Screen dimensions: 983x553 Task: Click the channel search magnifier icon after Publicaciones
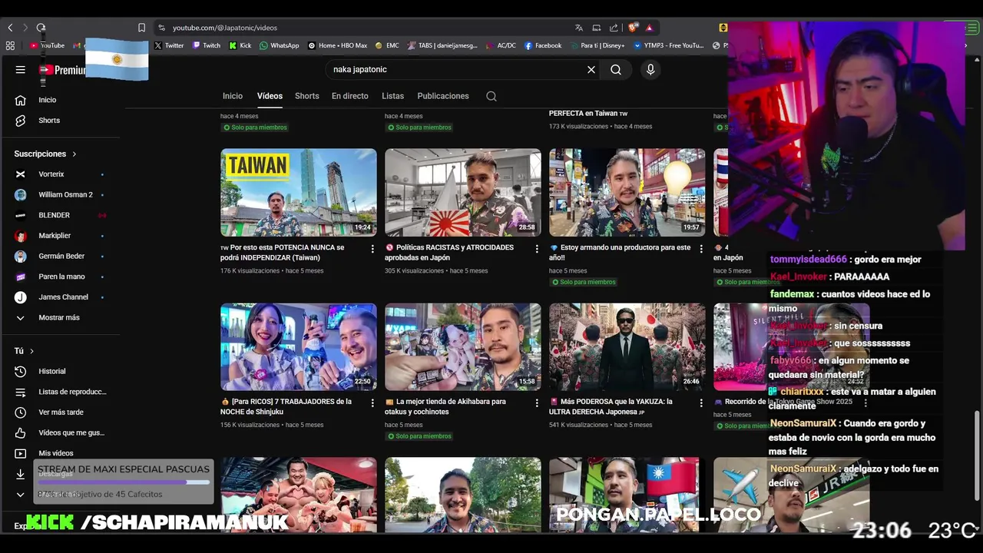[491, 96]
